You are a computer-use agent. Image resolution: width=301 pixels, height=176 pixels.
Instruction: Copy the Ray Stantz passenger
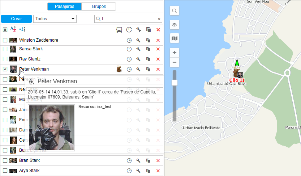pos(148,59)
